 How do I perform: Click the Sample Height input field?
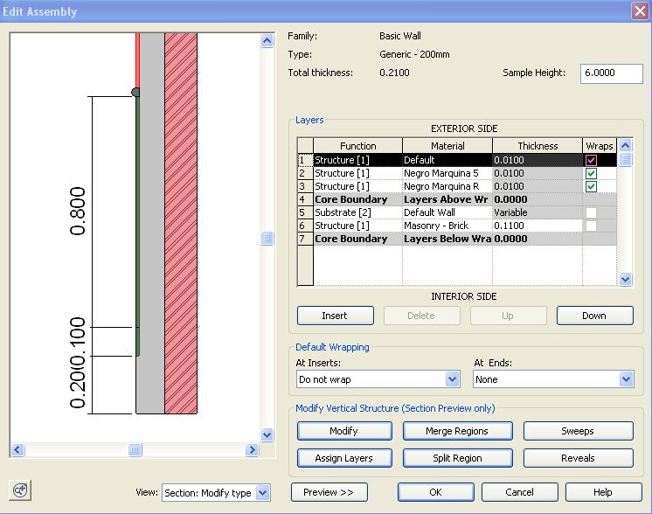click(611, 73)
